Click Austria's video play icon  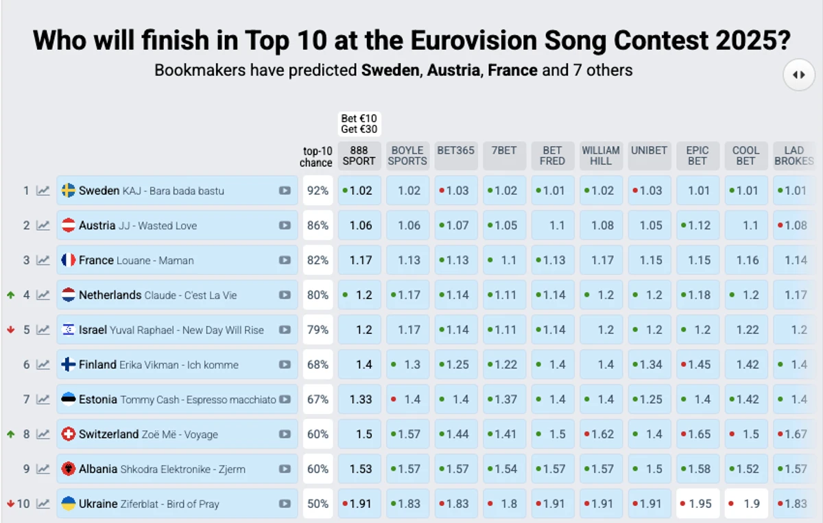[285, 226]
